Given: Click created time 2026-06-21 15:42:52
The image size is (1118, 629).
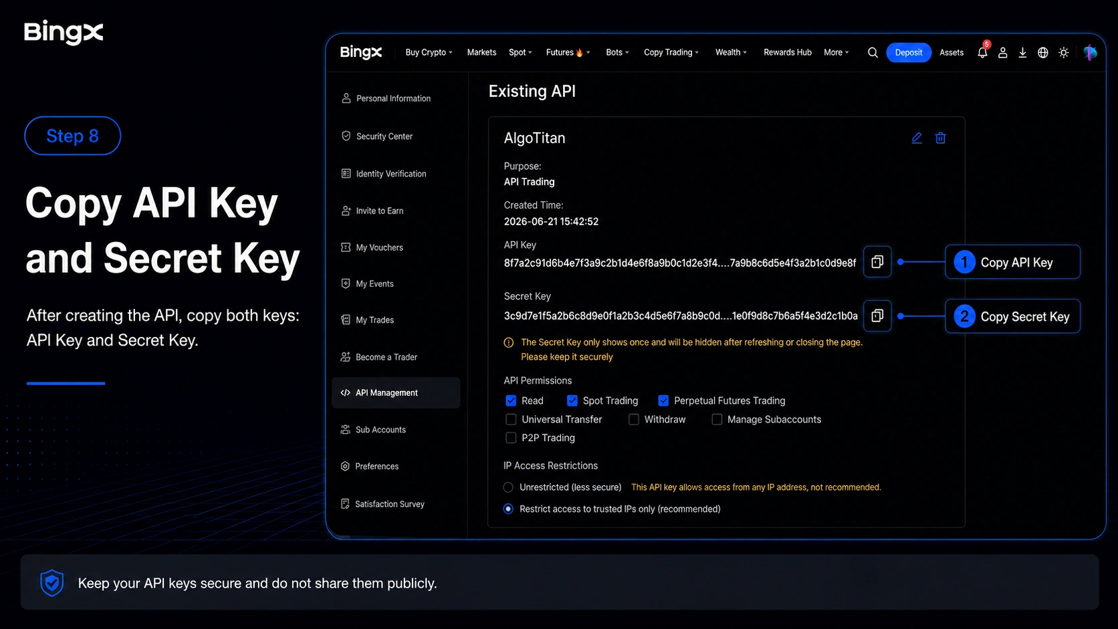Looking at the screenshot, I should click(x=551, y=221).
